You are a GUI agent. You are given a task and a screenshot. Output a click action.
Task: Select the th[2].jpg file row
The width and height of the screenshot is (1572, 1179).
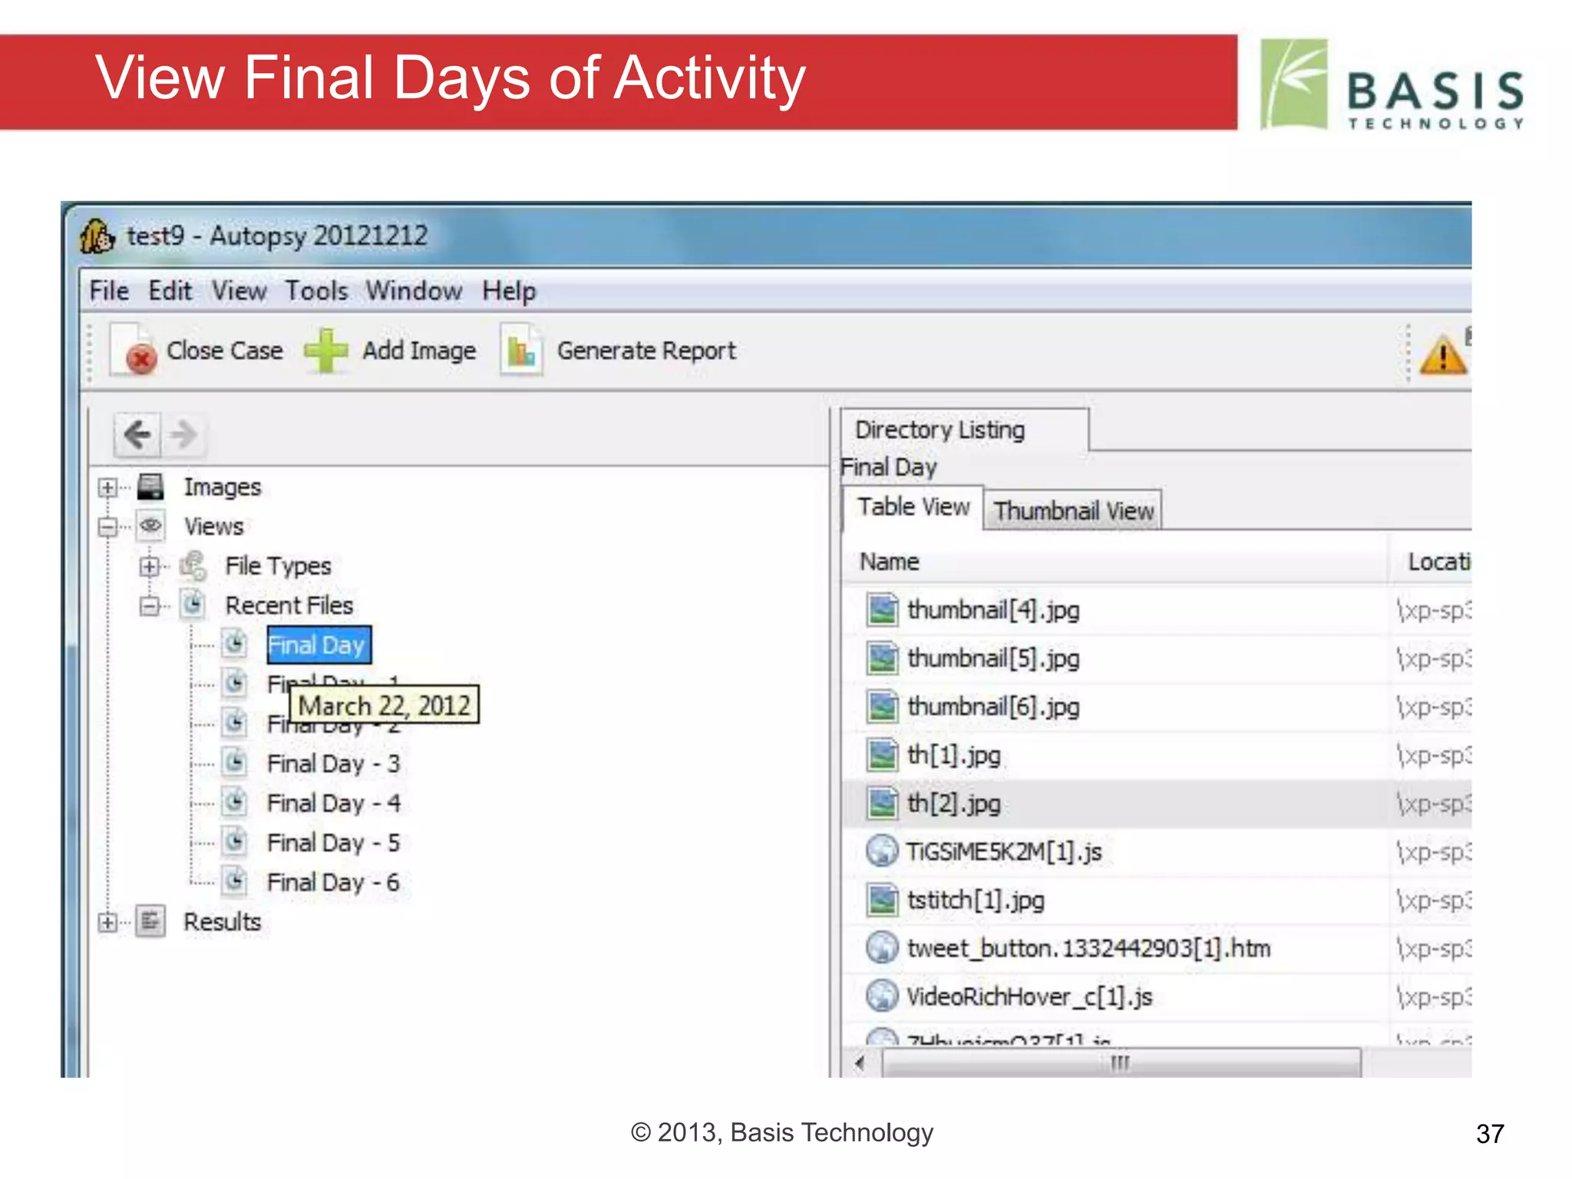pos(1157,804)
